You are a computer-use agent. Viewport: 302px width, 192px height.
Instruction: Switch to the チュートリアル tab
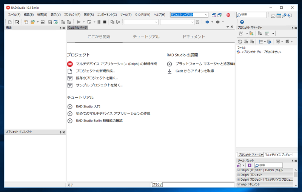tap(146, 37)
